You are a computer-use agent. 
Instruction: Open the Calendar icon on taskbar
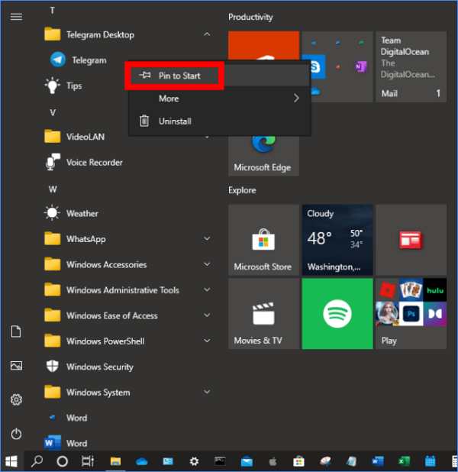tap(431, 461)
